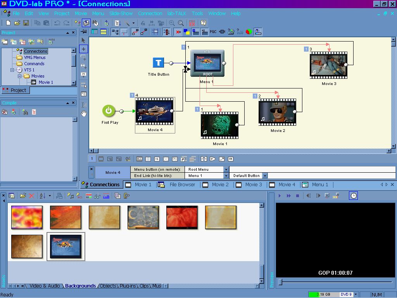Click the Preview position slider handle
Image resolution: width=397 pixels, height=298 pixels.
280,282
